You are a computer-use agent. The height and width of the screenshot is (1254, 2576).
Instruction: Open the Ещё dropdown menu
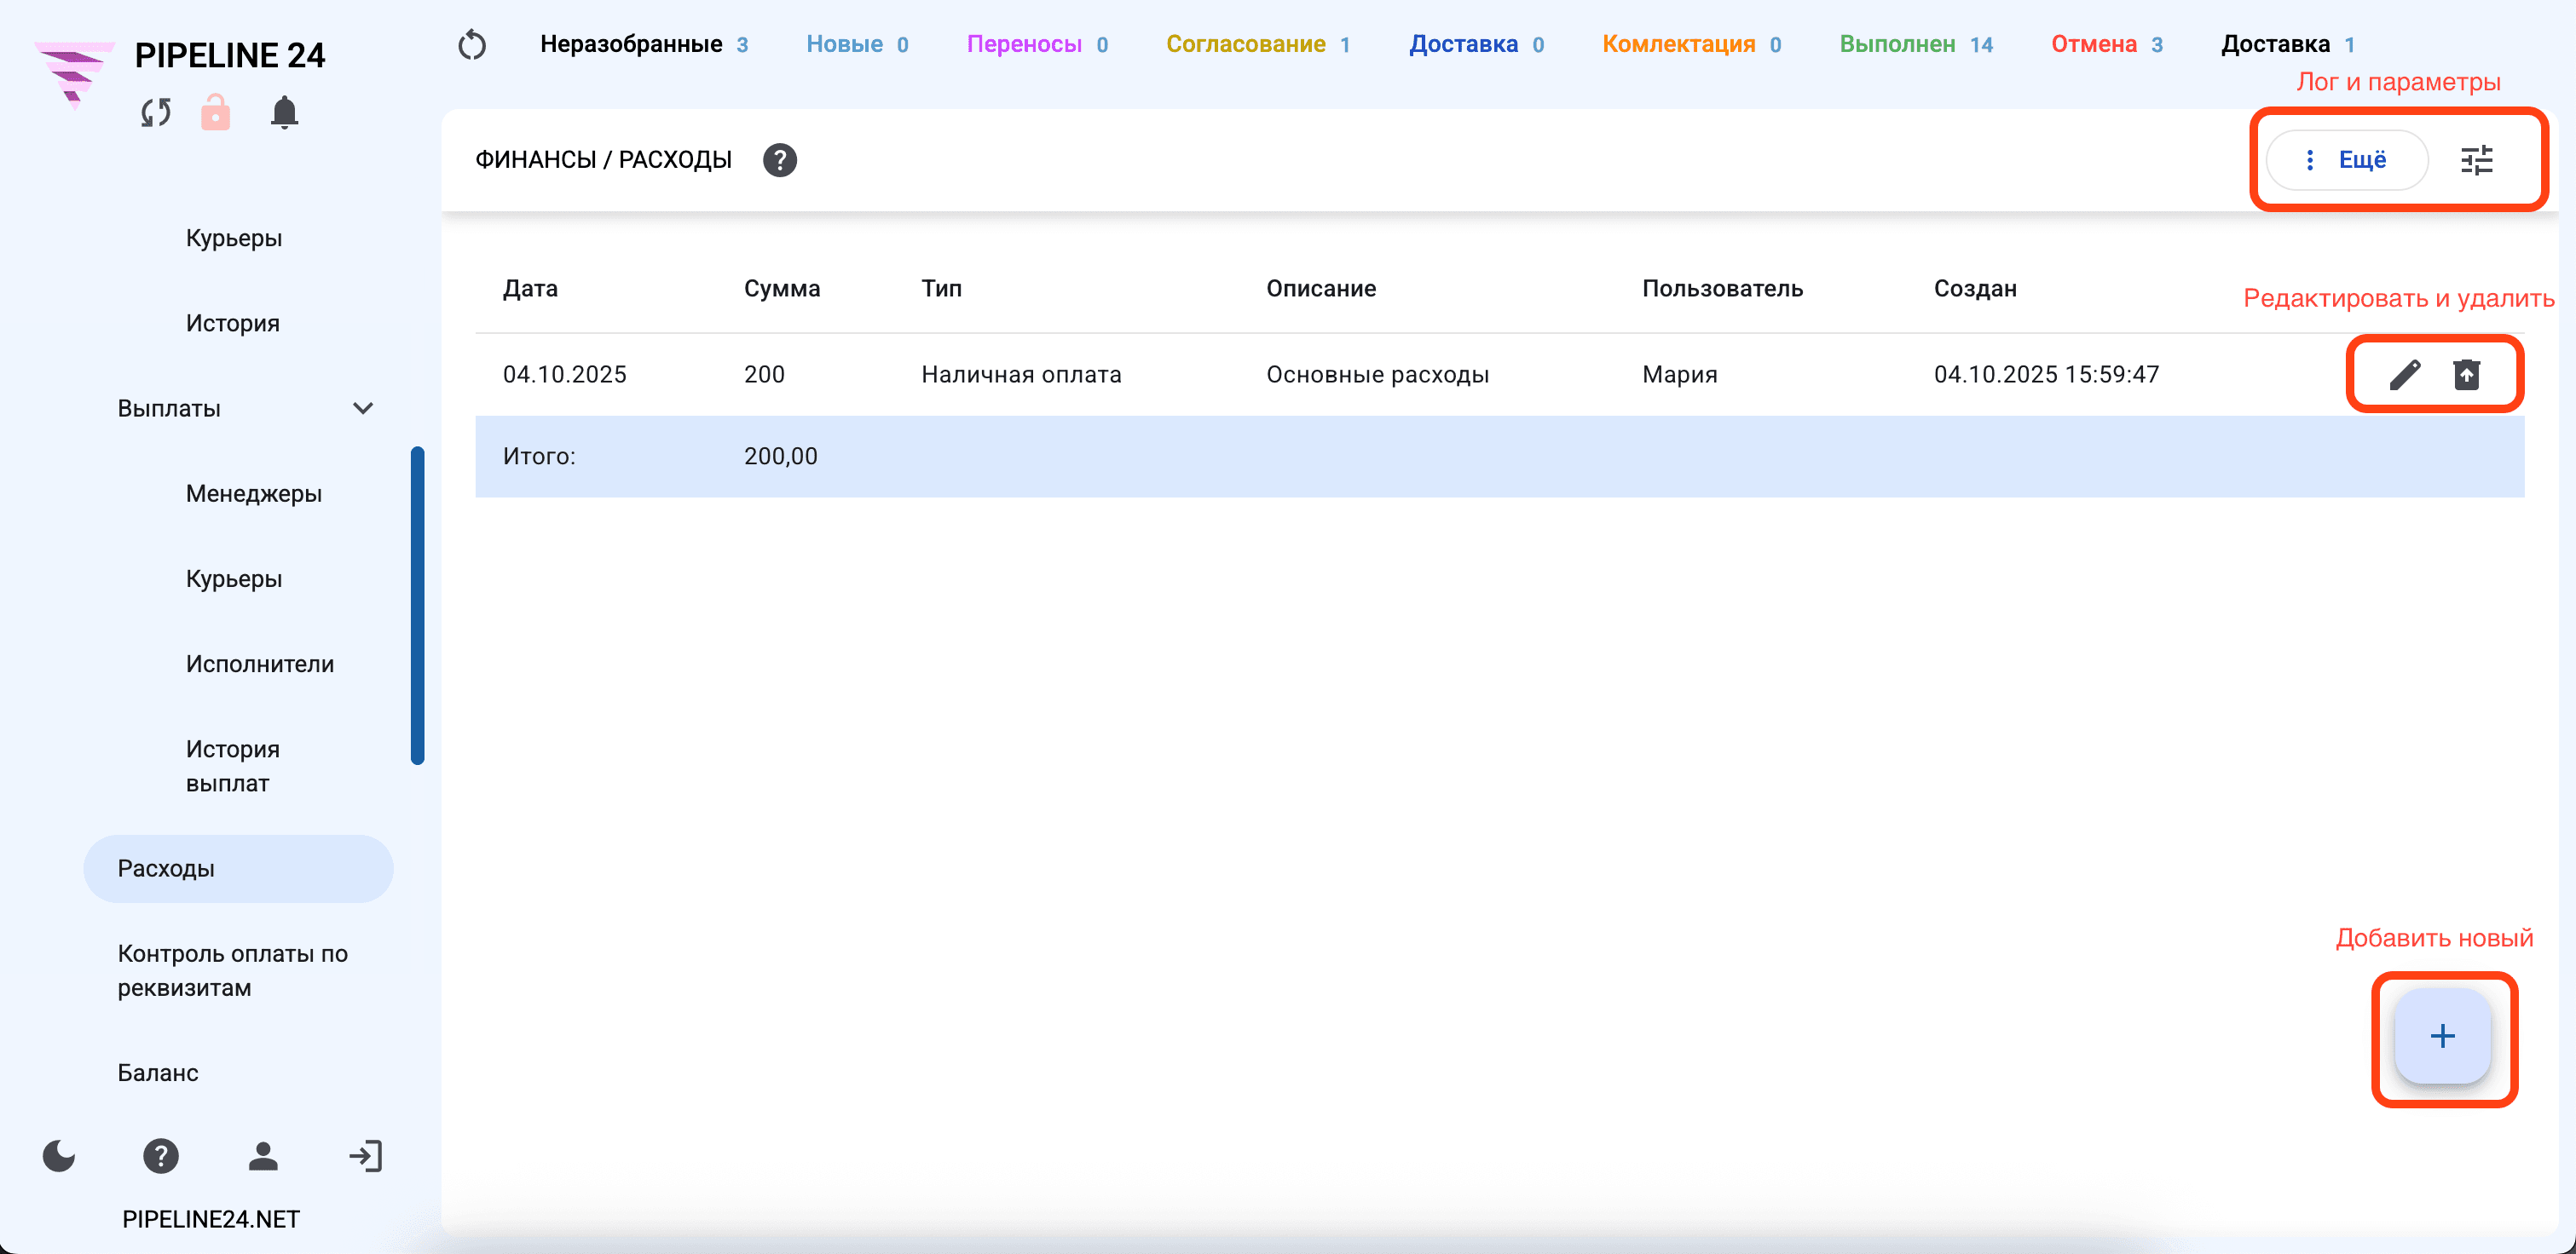(x=2346, y=160)
